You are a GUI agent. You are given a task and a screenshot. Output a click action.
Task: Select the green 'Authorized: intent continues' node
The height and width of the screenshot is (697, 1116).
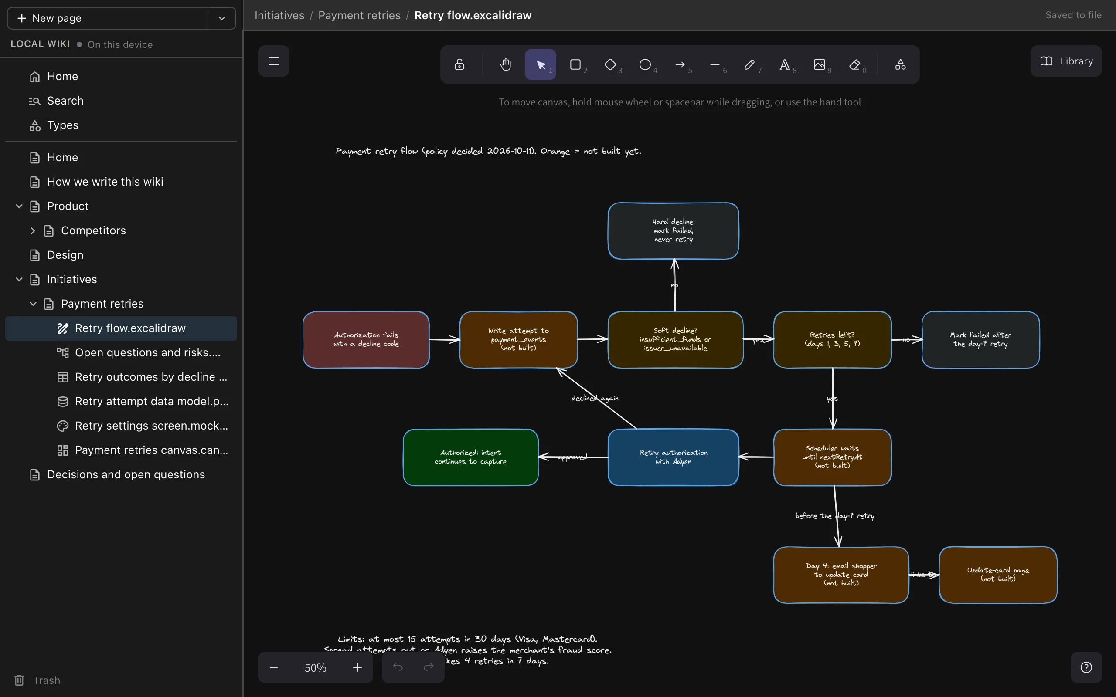pos(470,457)
